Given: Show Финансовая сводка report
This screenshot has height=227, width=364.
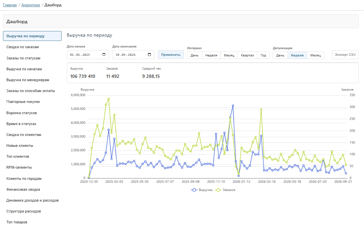Looking at the screenshot, I should coord(32,189).
